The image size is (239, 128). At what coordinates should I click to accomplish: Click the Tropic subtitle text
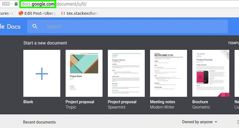71,107
